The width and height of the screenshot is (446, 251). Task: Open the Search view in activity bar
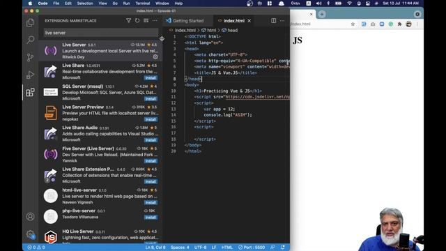(x=30, y=40)
